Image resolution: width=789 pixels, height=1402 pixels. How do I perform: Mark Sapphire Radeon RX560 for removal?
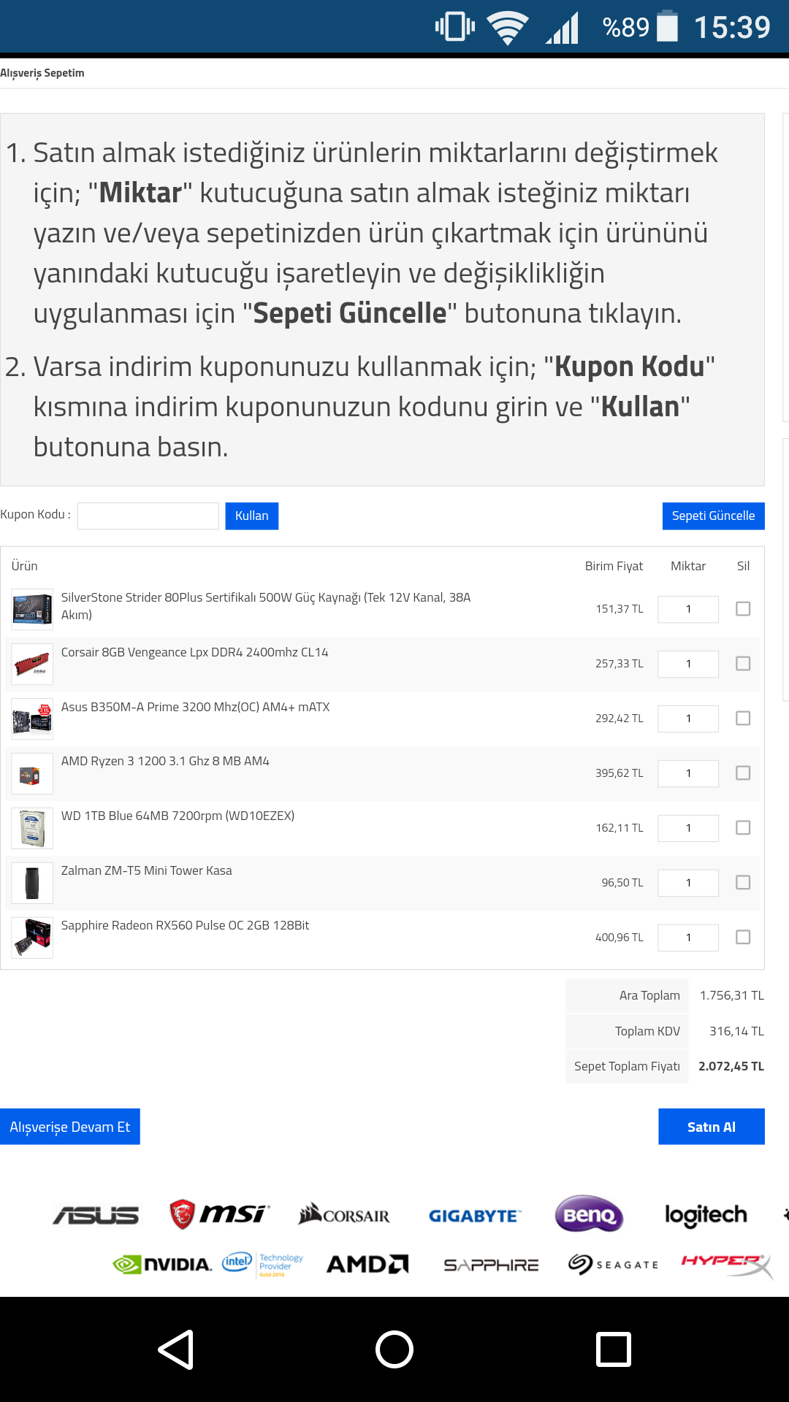tap(743, 938)
